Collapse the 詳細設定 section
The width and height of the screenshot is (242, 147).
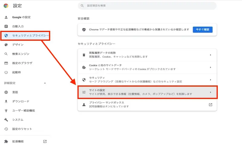click(45, 83)
